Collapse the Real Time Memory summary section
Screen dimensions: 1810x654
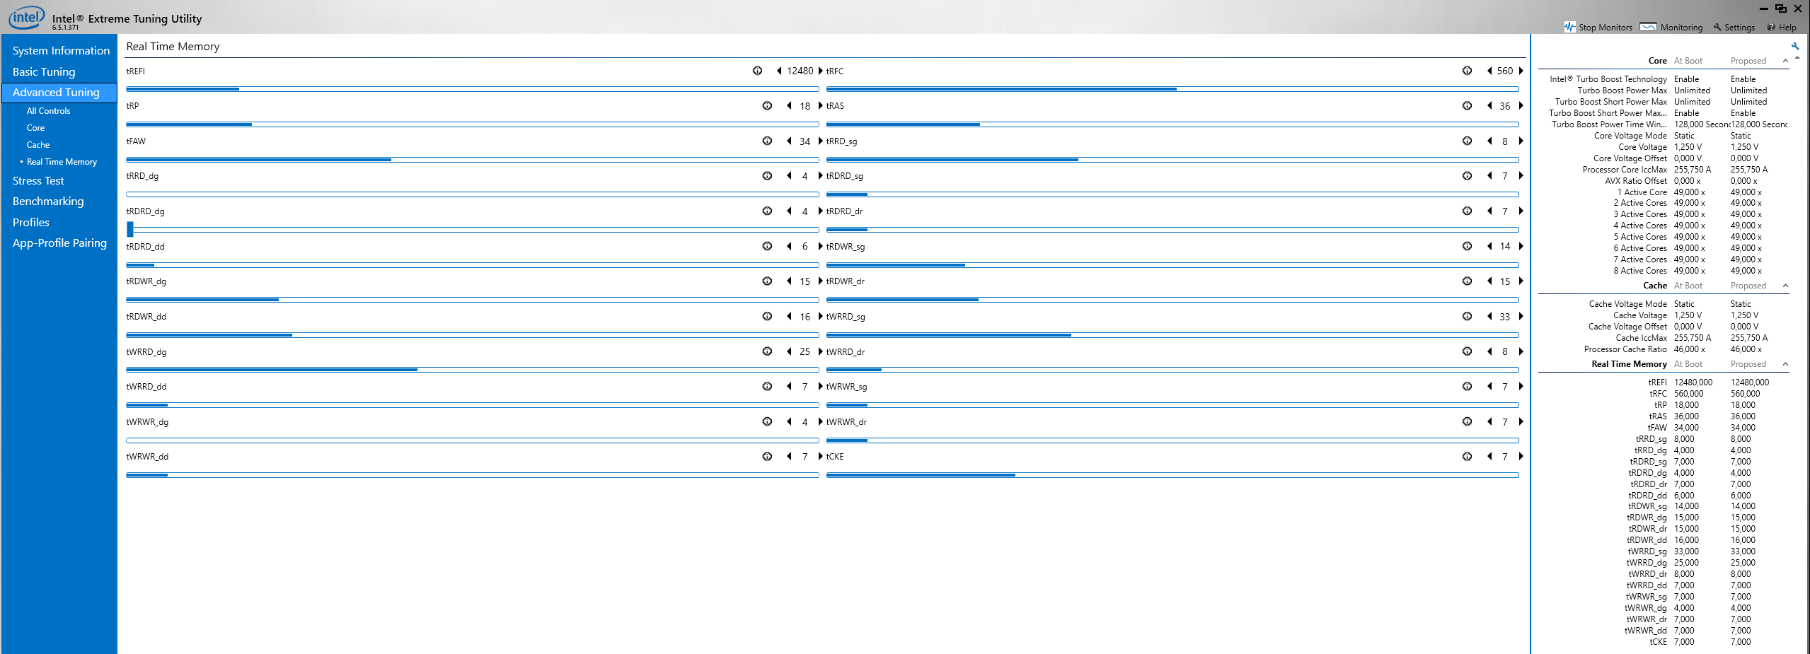click(1785, 364)
